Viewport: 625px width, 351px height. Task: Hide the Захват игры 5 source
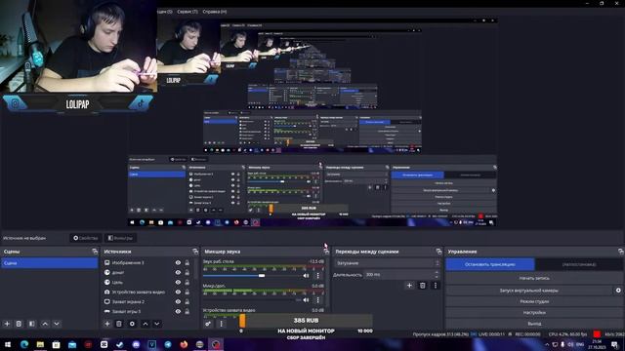coord(178,312)
